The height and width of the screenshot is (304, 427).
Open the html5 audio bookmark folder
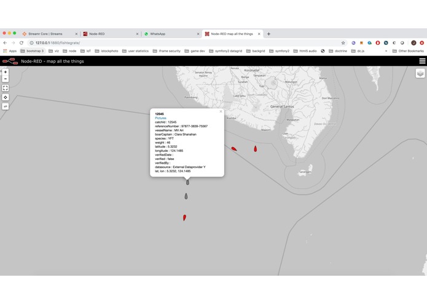305,51
